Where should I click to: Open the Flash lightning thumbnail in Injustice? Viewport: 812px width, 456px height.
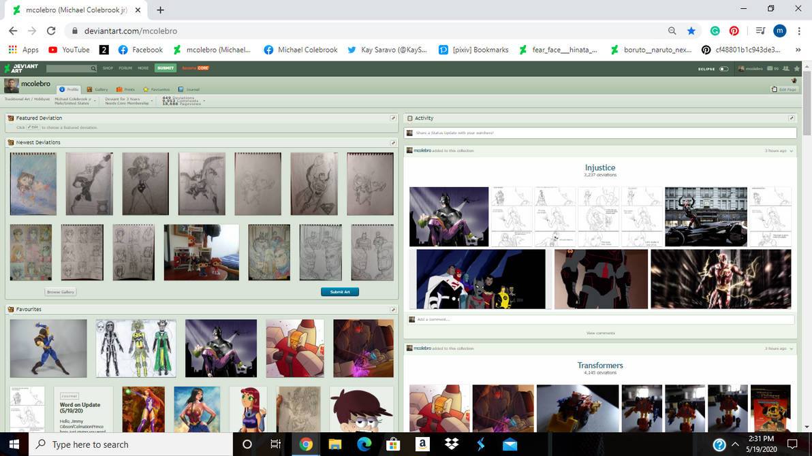pyautogui.click(x=721, y=280)
